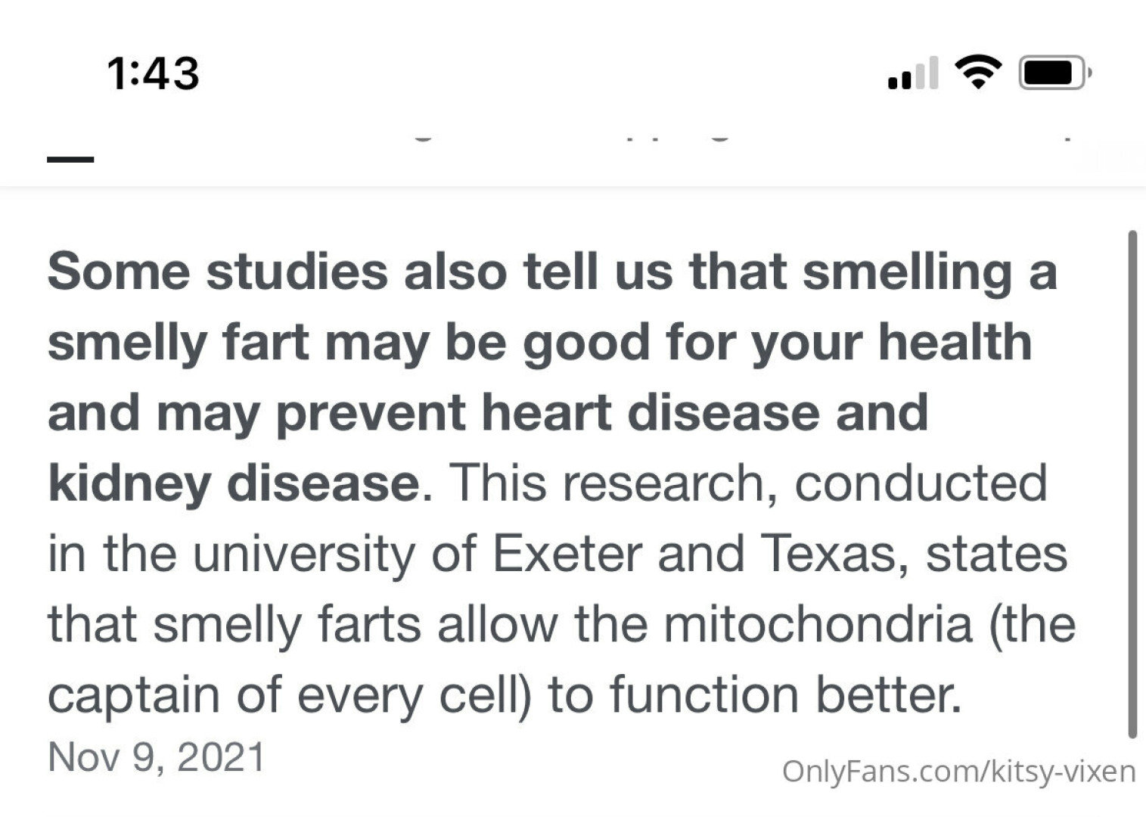
Task: Tap the Wi-Fi status icon
Action: (x=978, y=73)
